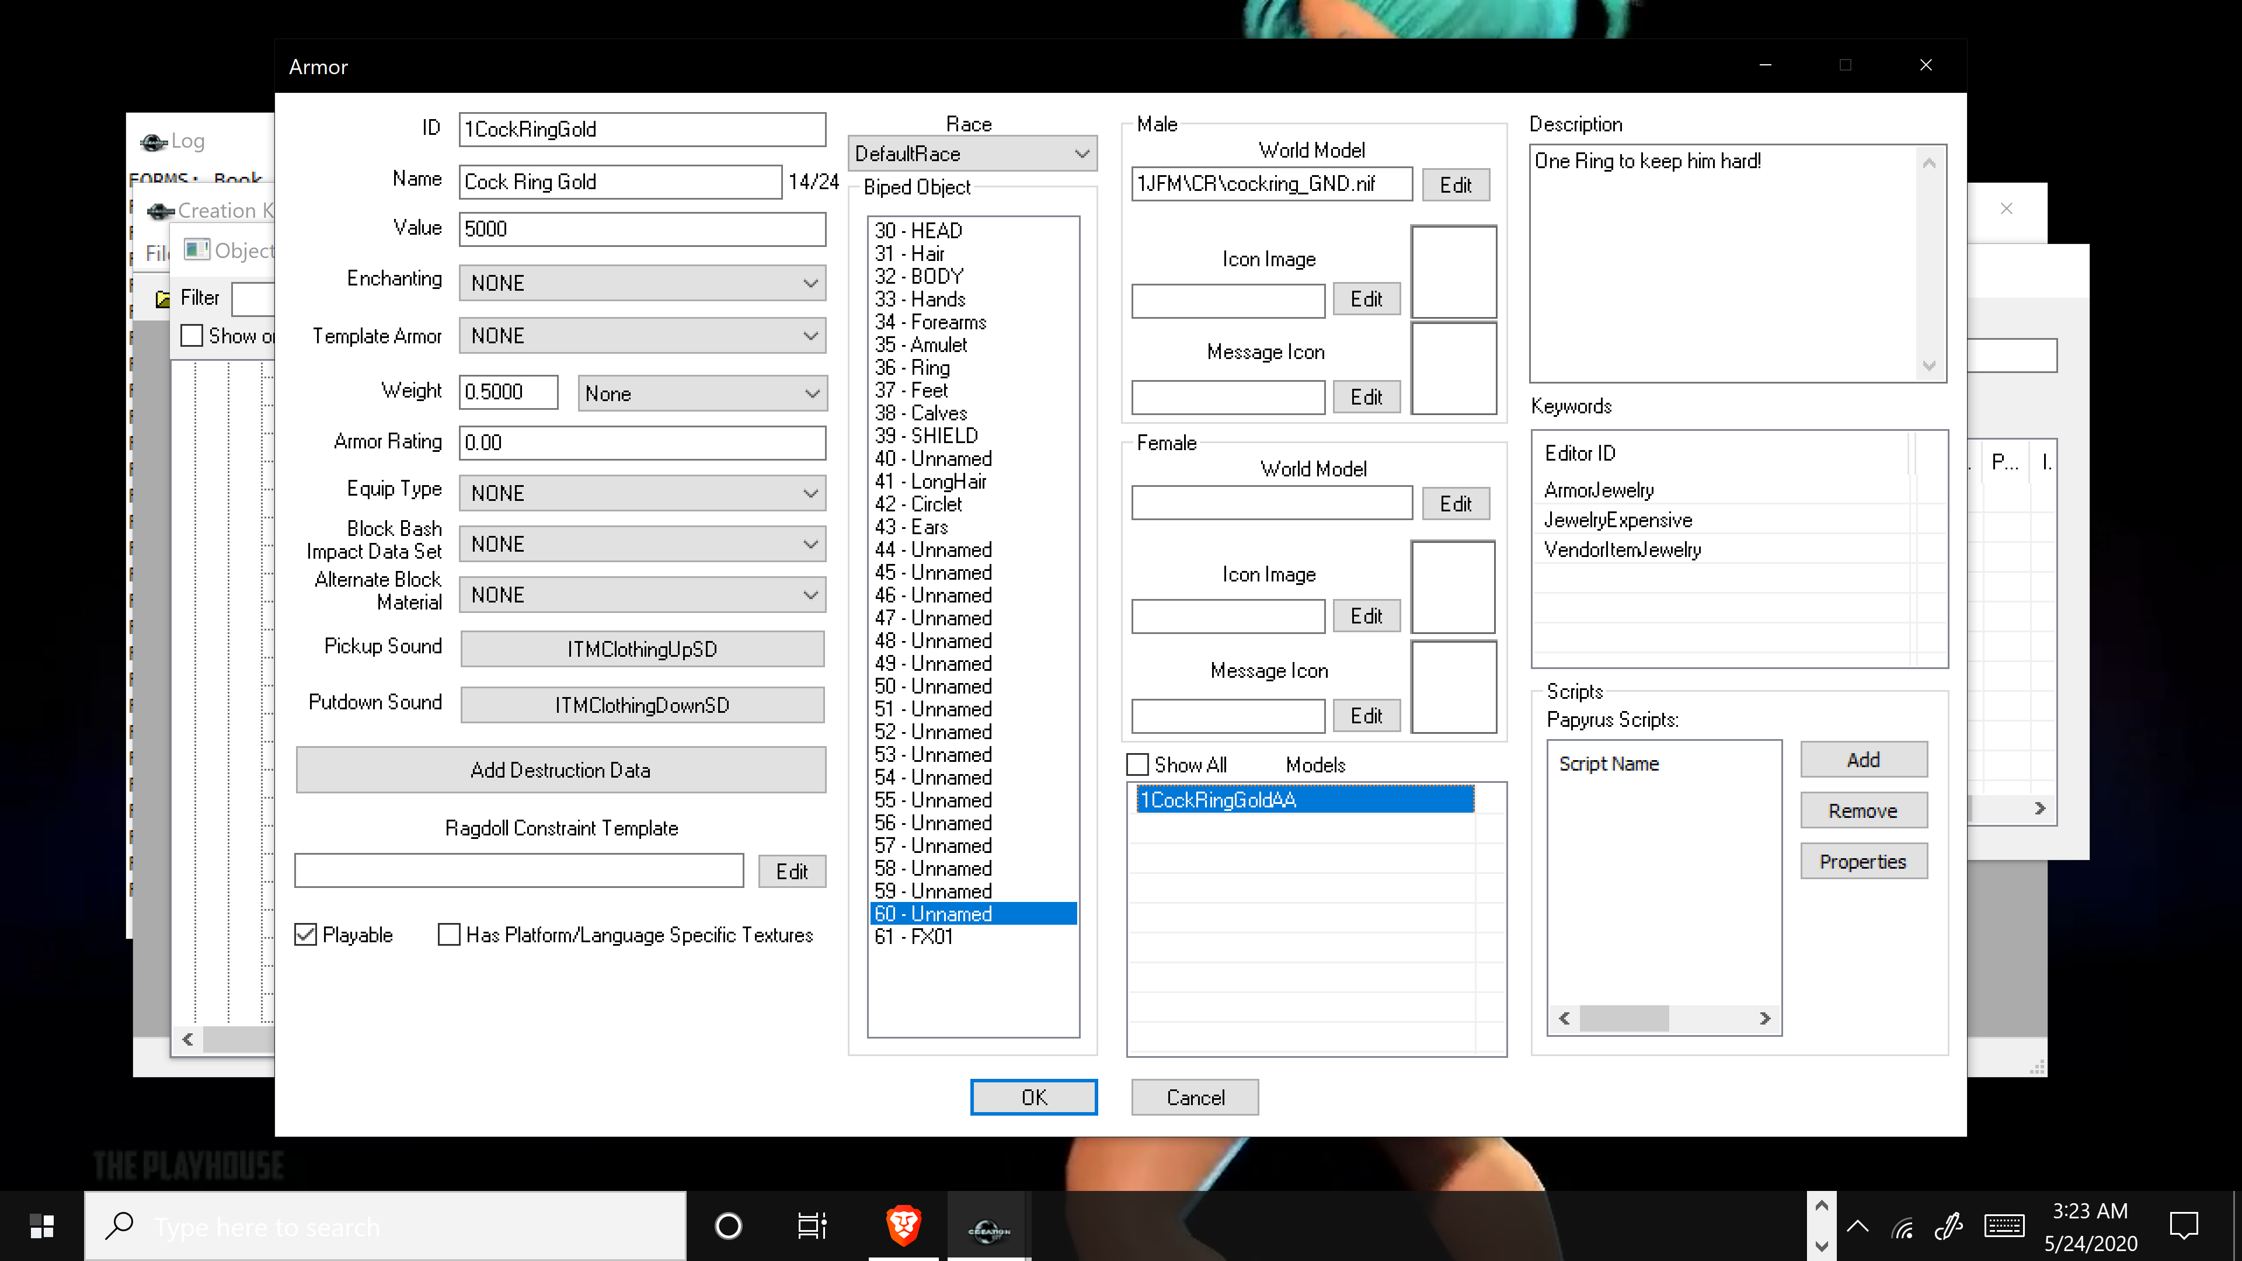Switch to Creation Kit taskbar icon
The height and width of the screenshot is (1261, 2242).
(988, 1228)
